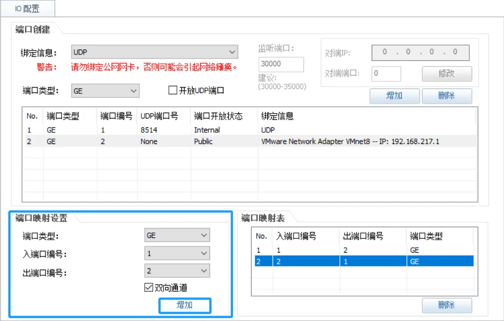Expand the 入端口编号 dropdown
Viewport: 504px width, 321px height.
(177, 253)
